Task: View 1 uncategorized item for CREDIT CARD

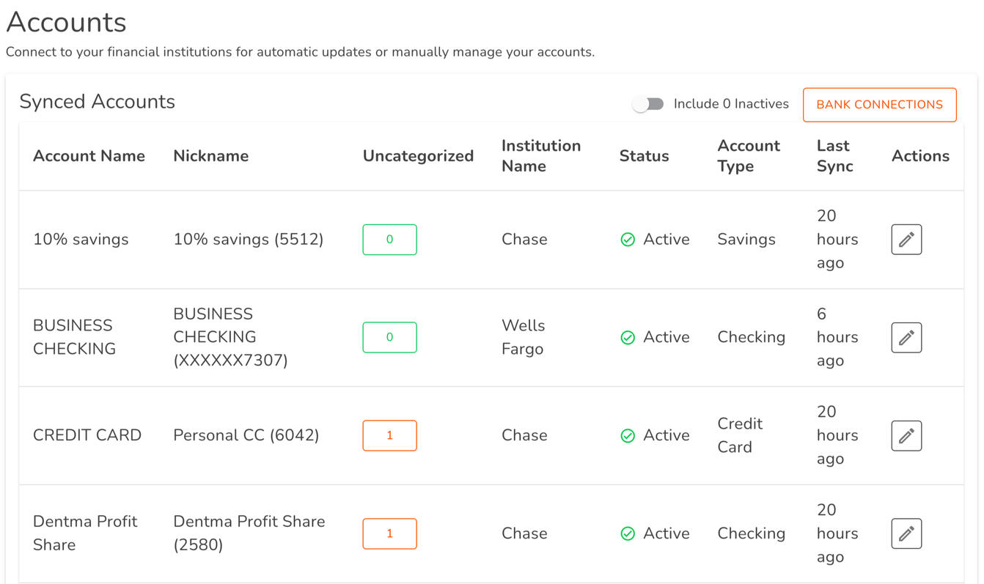Action: pyautogui.click(x=389, y=436)
